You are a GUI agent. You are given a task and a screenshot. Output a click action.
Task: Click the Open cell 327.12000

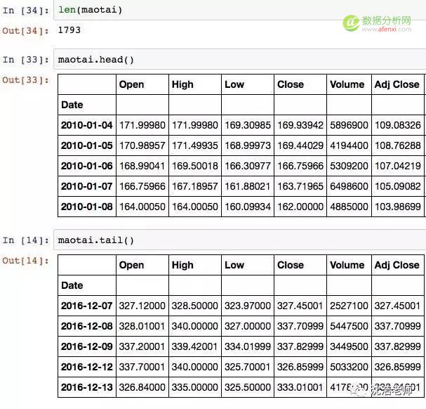click(x=142, y=306)
